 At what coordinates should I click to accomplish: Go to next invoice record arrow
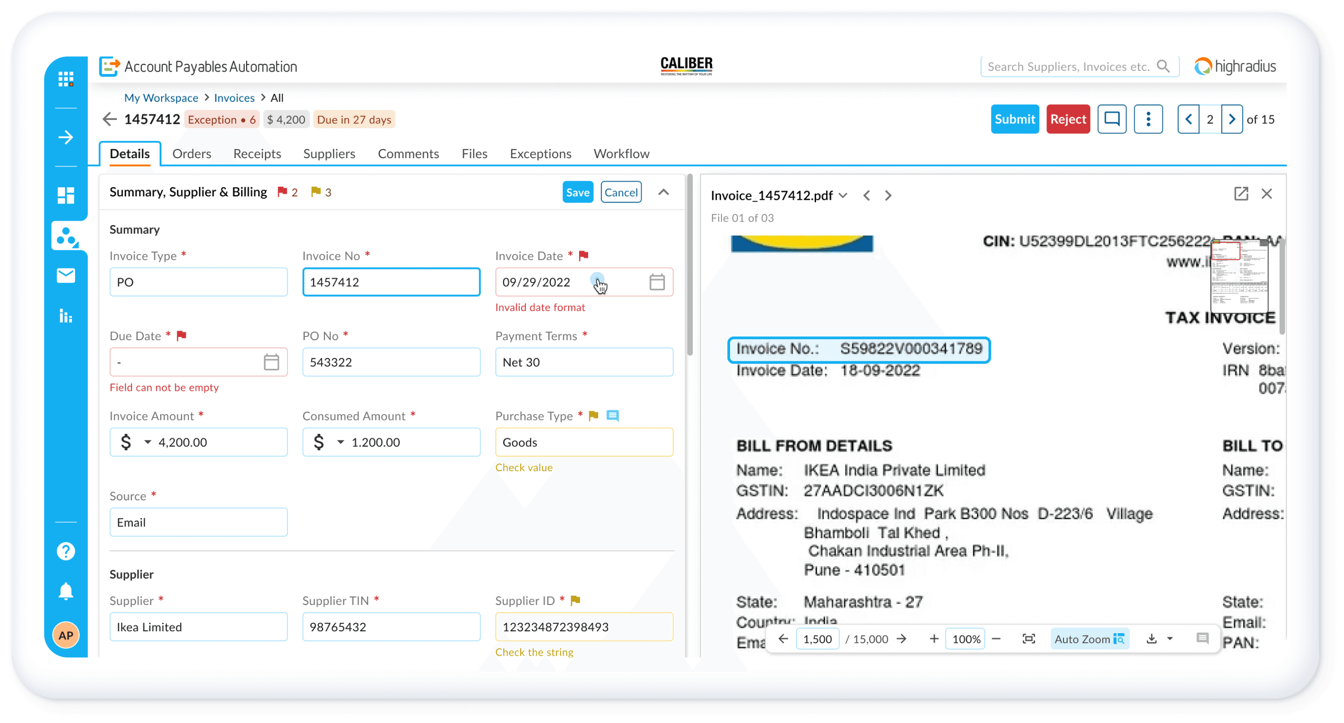(1232, 119)
